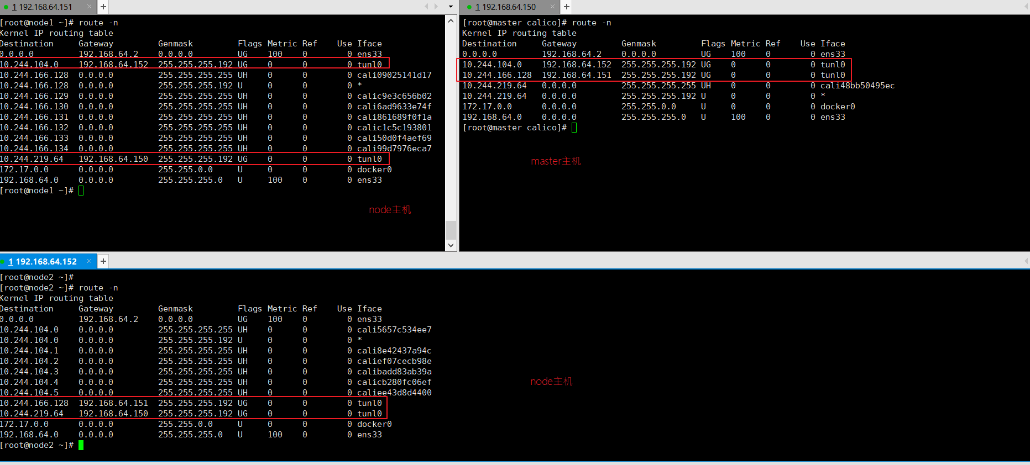Add a new tab beside the 192.168.64.151 tab

pos(103,7)
